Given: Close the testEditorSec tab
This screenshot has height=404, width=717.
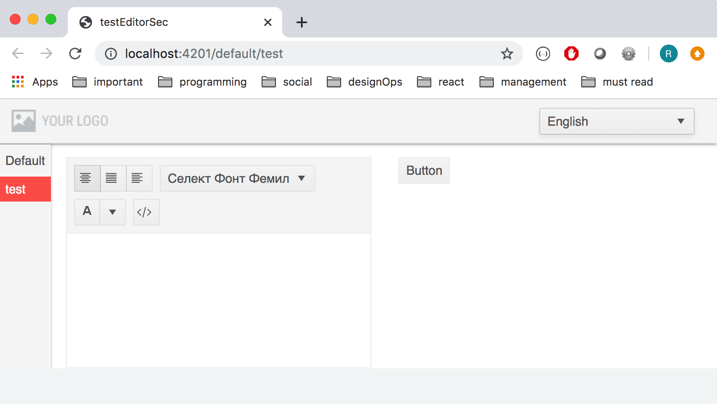Looking at the screenshot, I should click(x=268, y=22).
